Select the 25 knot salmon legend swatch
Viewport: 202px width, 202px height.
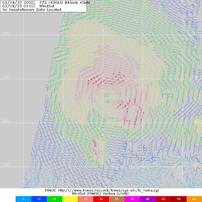(85, 199)
